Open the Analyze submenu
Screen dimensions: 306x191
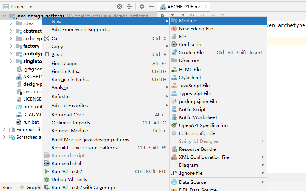point(106,88)
